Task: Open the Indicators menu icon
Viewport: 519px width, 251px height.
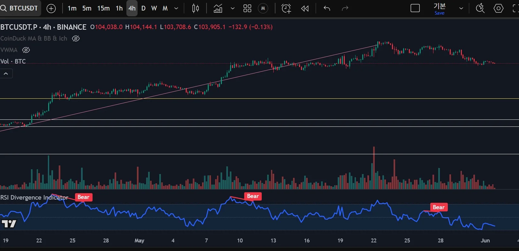Action: [x=218, y=9]
